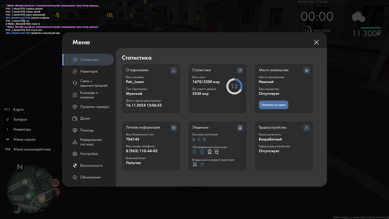The width and height of the screenshot is (389, 219).
Task: Click the 11 300₽ money display
Action: click(x=367, y=33)
